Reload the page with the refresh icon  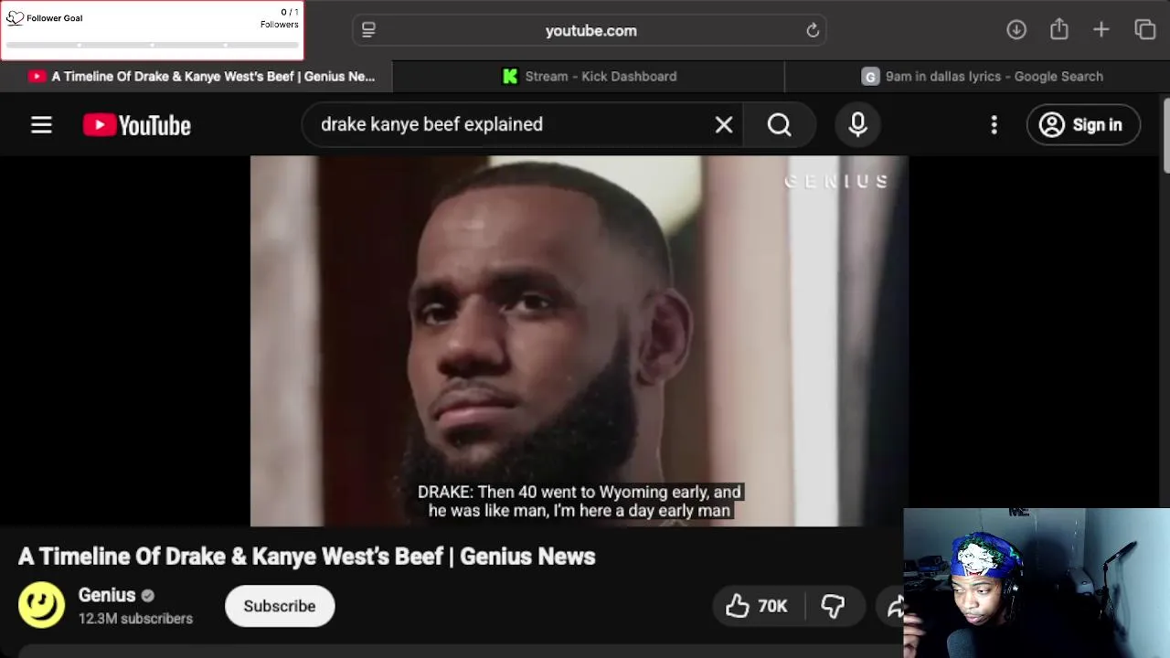[x=813, y=30]
